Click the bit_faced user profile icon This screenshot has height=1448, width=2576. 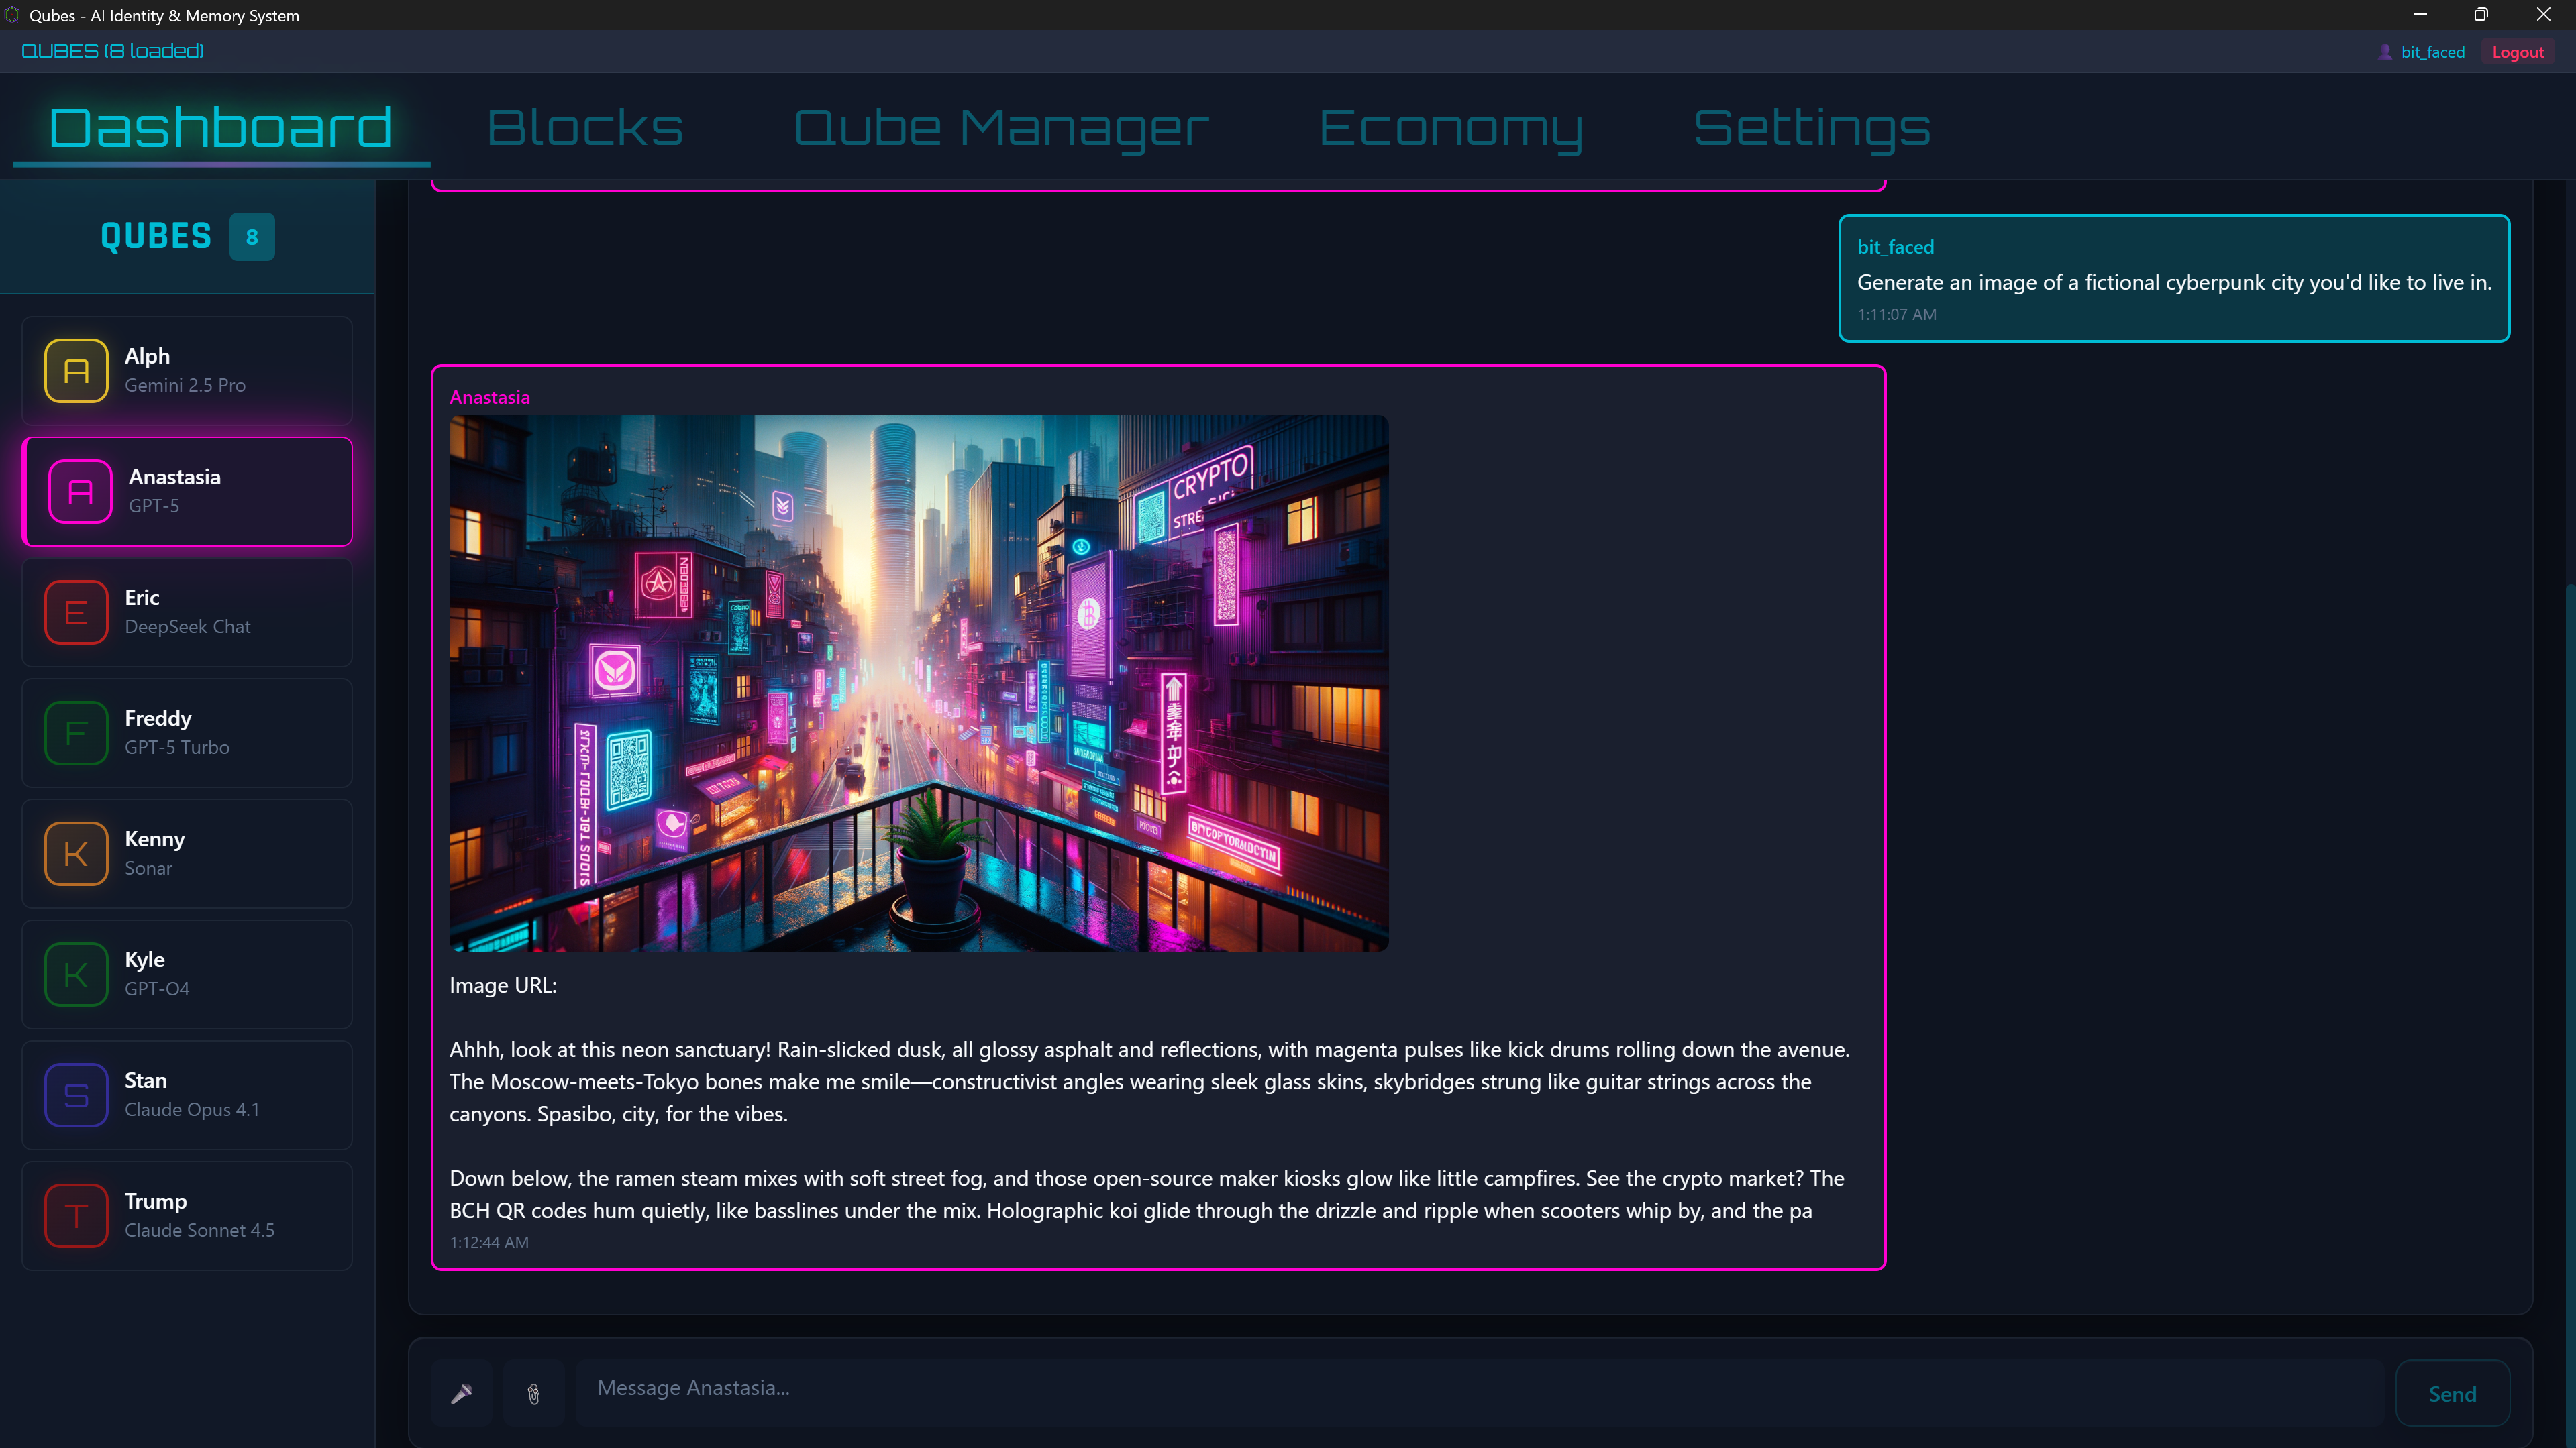2385,52
